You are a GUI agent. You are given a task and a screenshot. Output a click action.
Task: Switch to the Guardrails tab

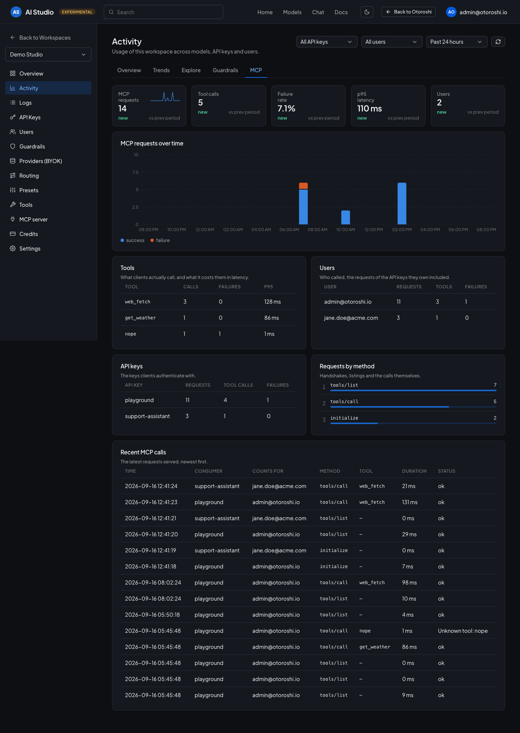point(225,70)
